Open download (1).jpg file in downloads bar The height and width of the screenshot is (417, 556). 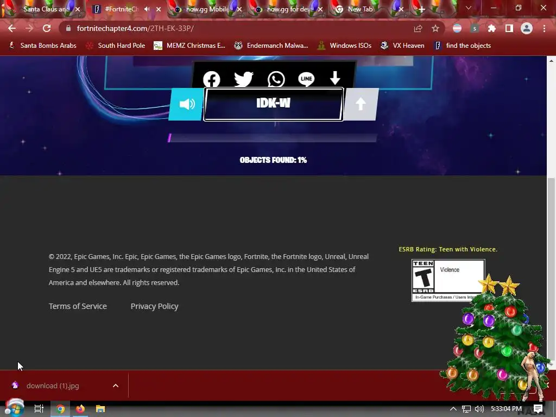coord(53,386)
